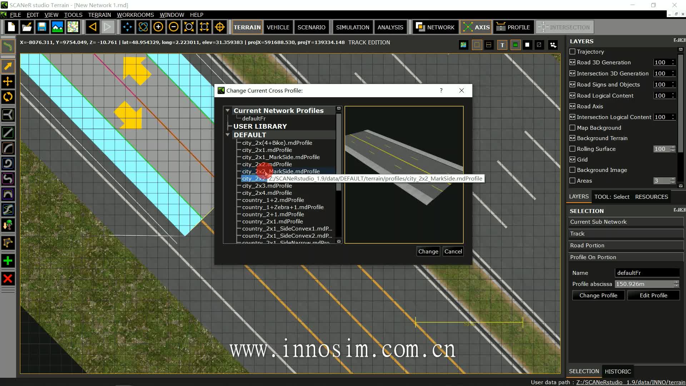
Task: Enable the Trajectory layer checkbox
Action: [572, 51]
